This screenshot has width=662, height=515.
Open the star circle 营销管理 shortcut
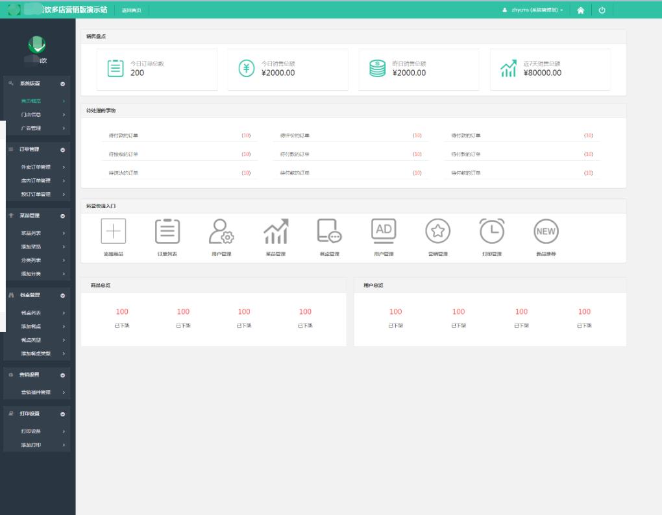tap(438, 231)
